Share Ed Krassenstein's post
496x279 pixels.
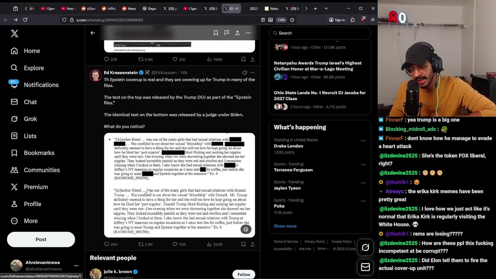tap(252, 244)
